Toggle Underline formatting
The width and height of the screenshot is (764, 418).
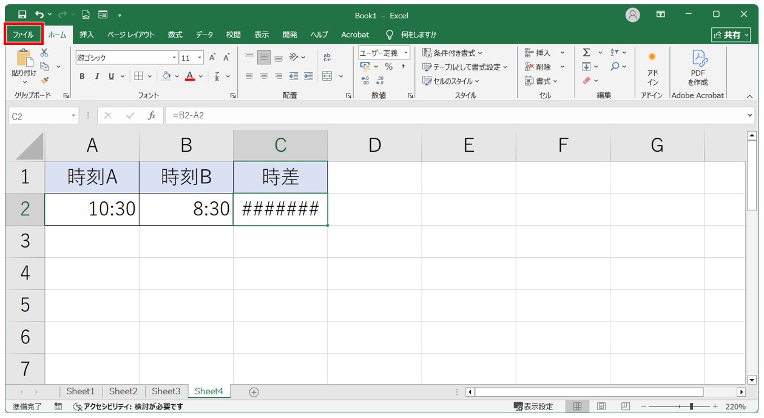click(111, 76)
